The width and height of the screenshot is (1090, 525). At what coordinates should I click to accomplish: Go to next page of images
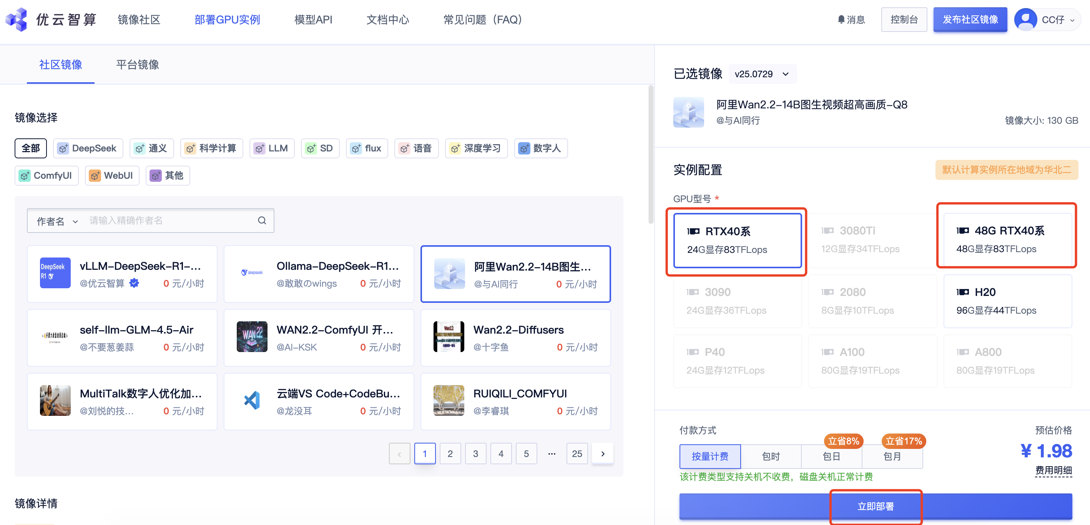click(x=603, y=454)
